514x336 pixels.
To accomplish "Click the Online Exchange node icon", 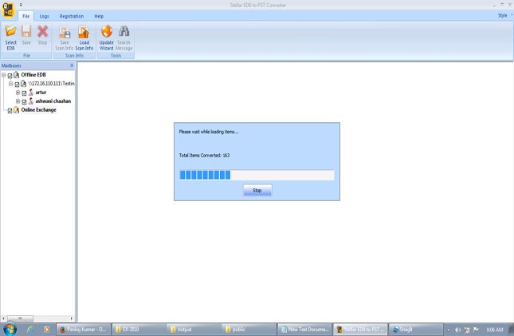I will 17,110.
